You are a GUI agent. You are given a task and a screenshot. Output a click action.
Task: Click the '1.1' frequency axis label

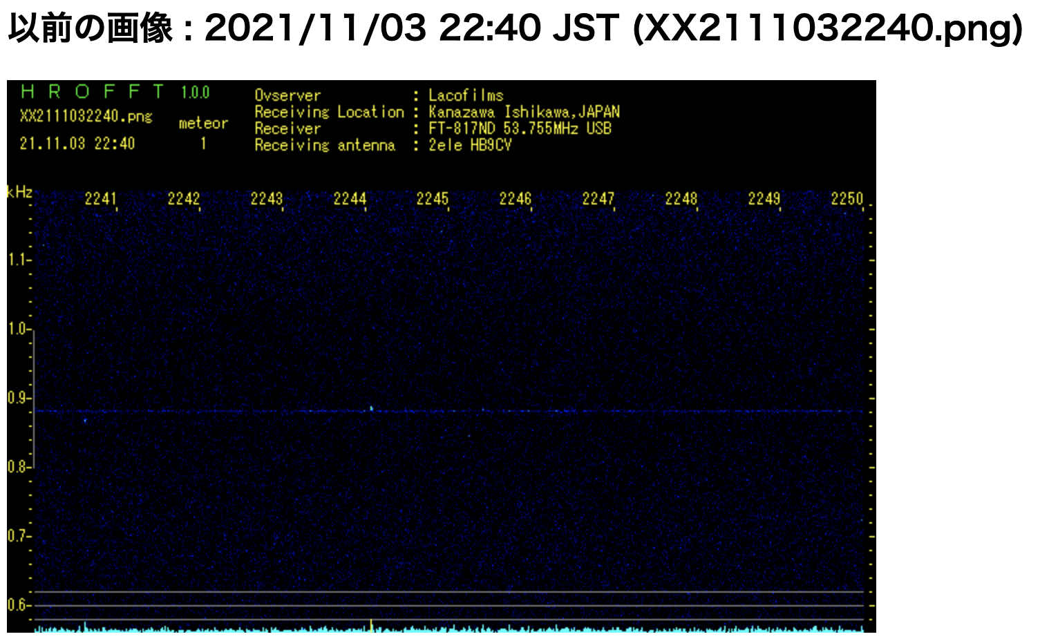coord(17,260)
